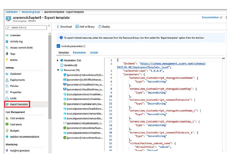
Task: Uncheck the Include parameters checkbox
Action: coord(58,46)
